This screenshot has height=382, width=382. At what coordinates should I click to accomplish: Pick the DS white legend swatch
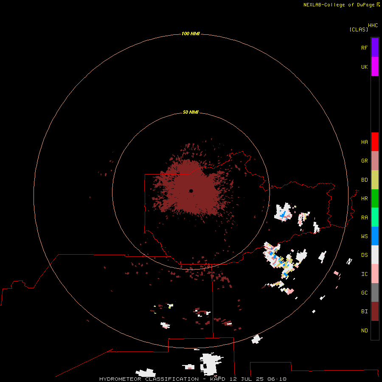pyautogui.click(x=375, y=255)
